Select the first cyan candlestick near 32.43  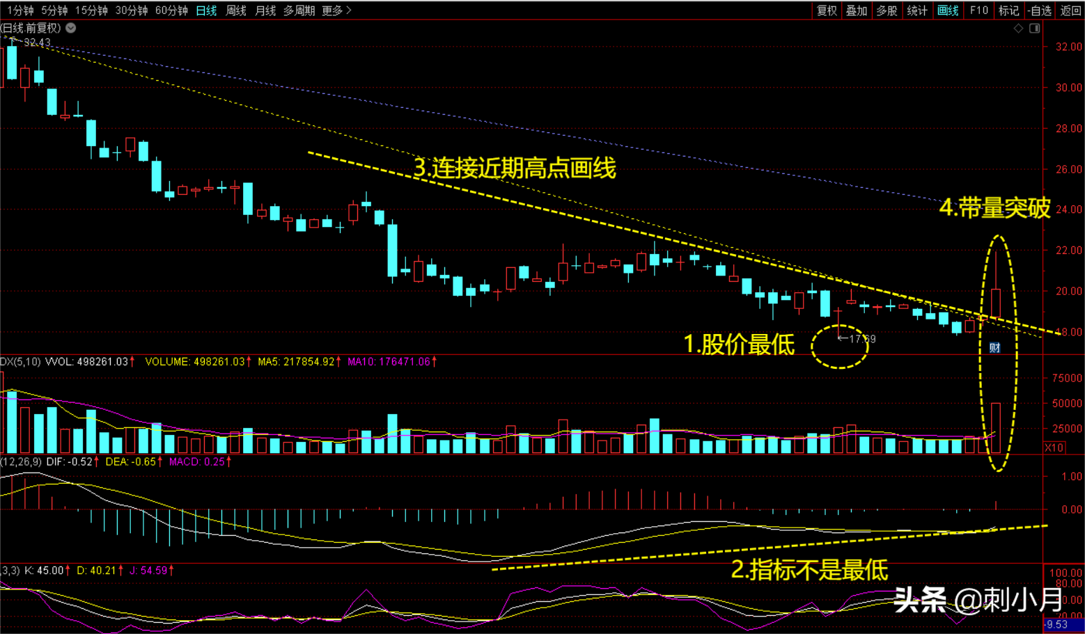tap(12, 63)
